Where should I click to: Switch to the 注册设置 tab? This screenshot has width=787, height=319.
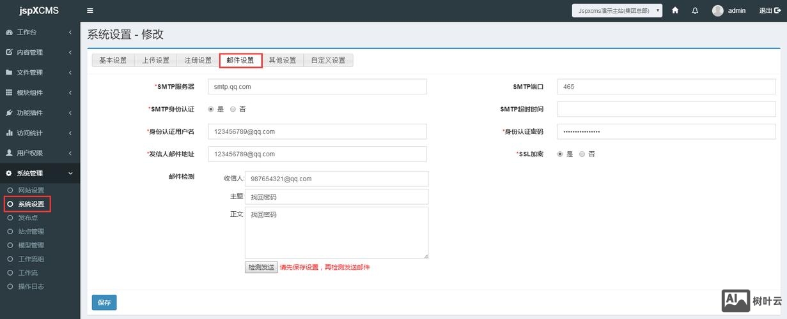[x=198, y=60]
